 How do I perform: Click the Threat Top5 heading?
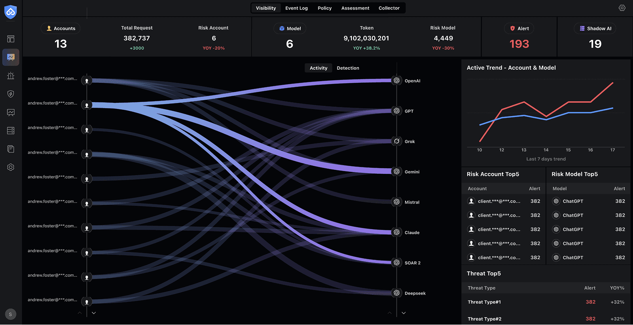click(x=484, y=274)
